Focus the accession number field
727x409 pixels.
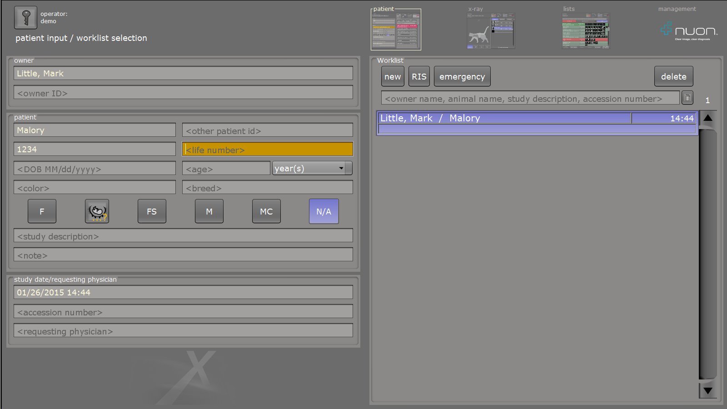click(183, 311)
